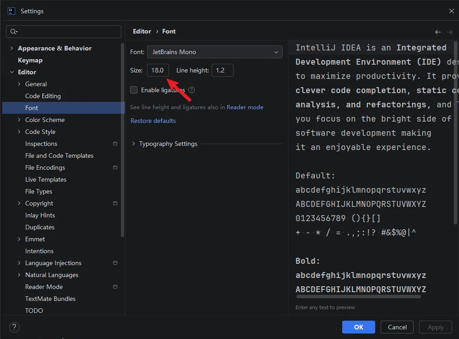Go forward with the right arrow icon
This screenshot has height=339, width=459.
click(450, 32)
